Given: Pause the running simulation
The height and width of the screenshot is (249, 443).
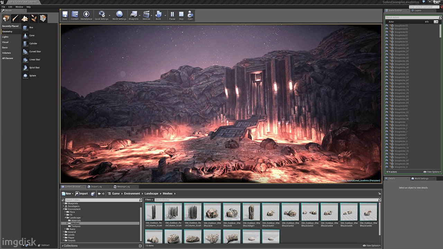Looking at the screenshot, I should [172, 16].
